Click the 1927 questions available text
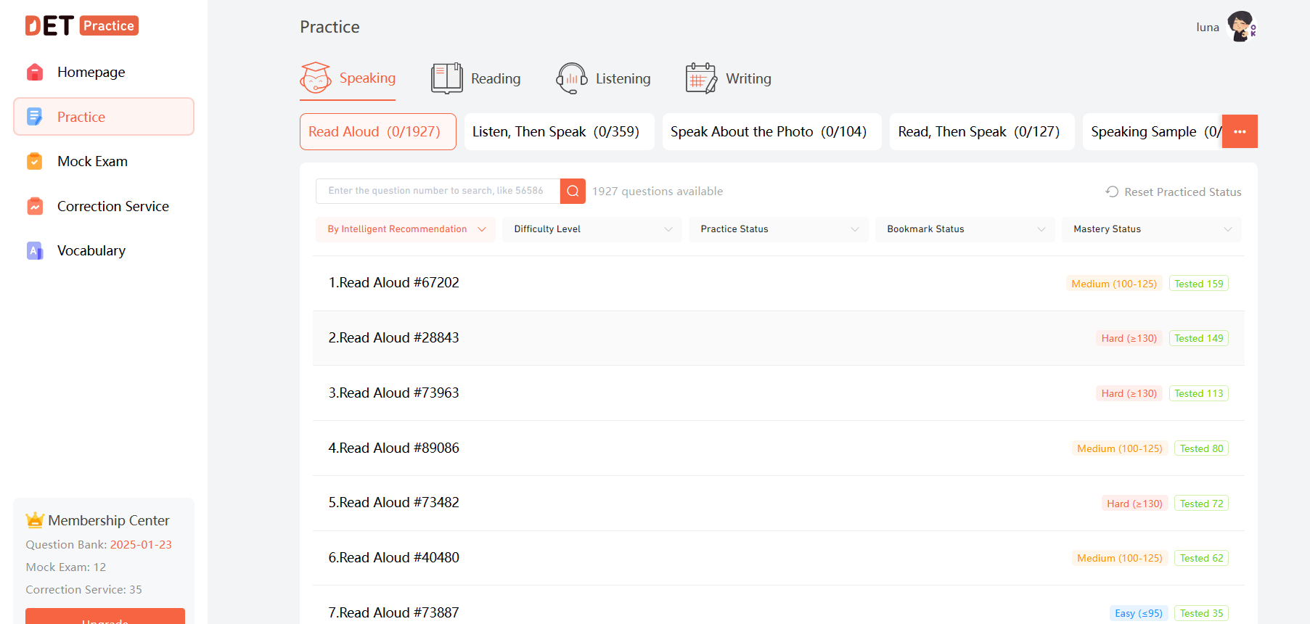This screenshot has width=1310, height=624. click(x=658, y=191)
